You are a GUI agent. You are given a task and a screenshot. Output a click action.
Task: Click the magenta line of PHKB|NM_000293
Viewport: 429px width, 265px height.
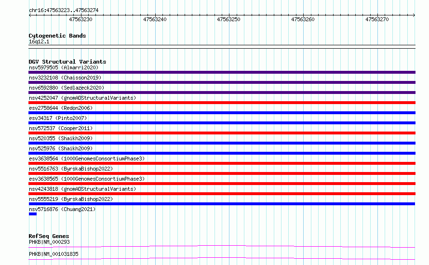222,246
